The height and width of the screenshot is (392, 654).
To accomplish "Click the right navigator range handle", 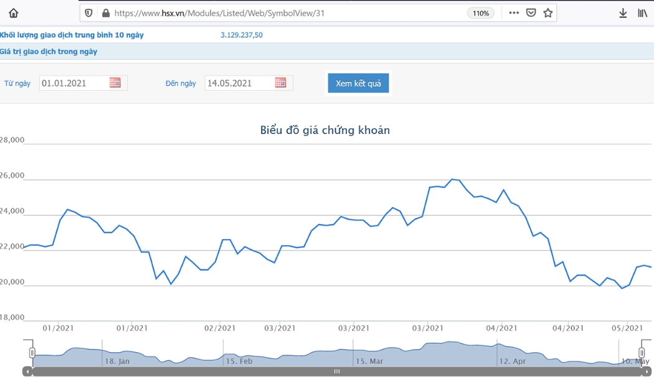I will [642, 353].
